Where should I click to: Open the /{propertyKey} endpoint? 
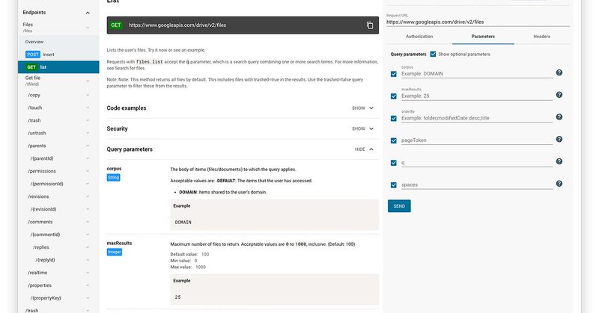pyautogui.click(x=46, y=298)
